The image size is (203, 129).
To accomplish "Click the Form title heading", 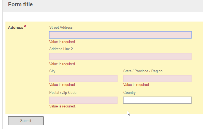I will [x=20, y=4].
